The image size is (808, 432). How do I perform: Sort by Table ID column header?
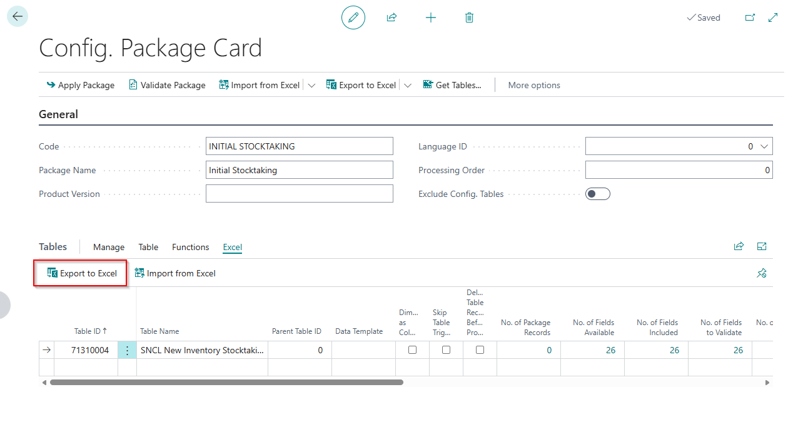pyautogui.click(x=91, y=331)
